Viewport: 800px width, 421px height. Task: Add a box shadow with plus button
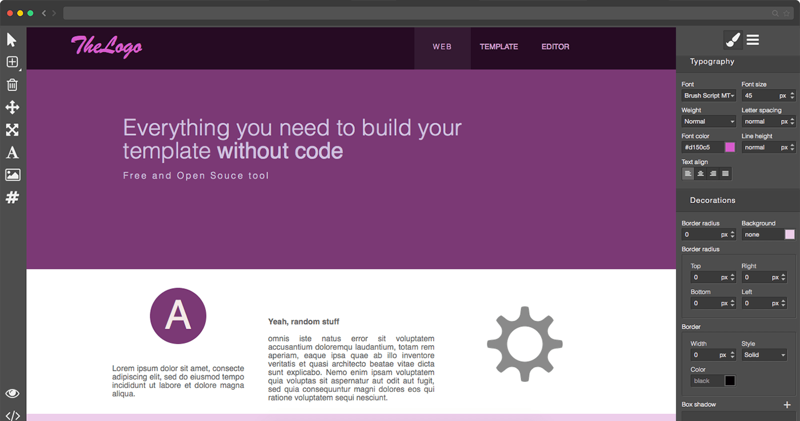click(787, 404)
